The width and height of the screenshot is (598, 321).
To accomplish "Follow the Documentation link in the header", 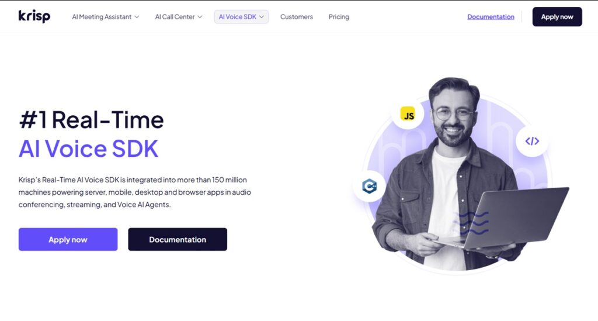I will (x=491, y=17).
